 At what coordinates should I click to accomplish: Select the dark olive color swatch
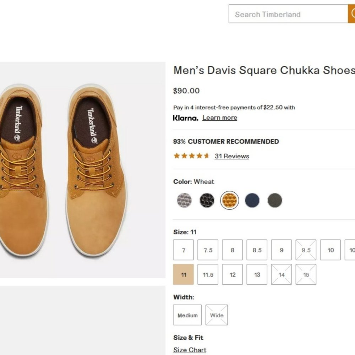tap(275, 200)
